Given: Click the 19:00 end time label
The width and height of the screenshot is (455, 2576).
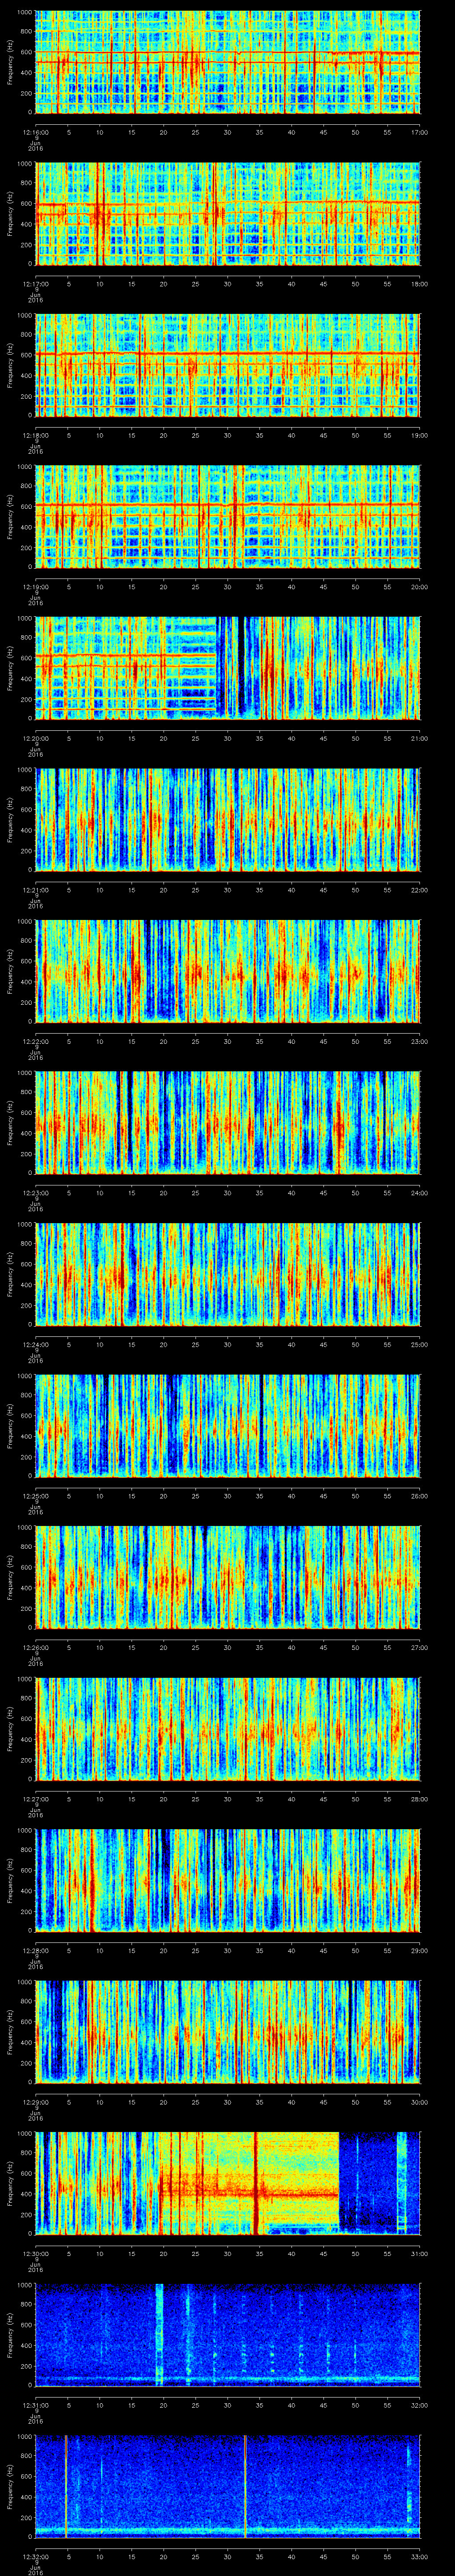Looking at the screenshot, I should (419, 435).
